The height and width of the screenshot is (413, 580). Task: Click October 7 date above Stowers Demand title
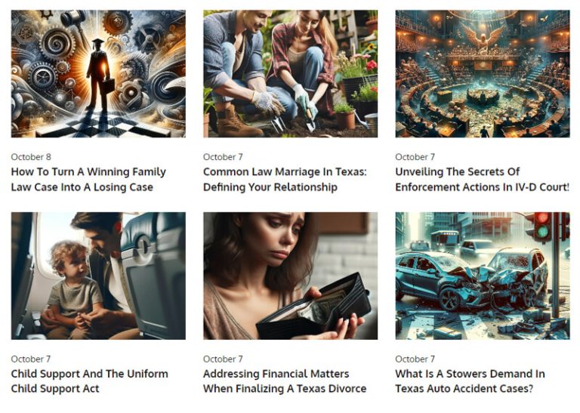(x=415, y=359)
